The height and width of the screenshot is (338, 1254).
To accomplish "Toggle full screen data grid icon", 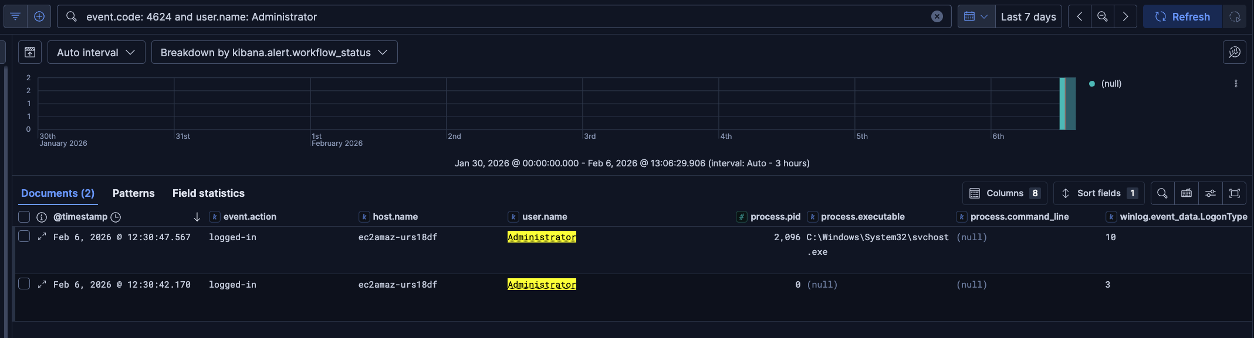I will [1235, 193].
